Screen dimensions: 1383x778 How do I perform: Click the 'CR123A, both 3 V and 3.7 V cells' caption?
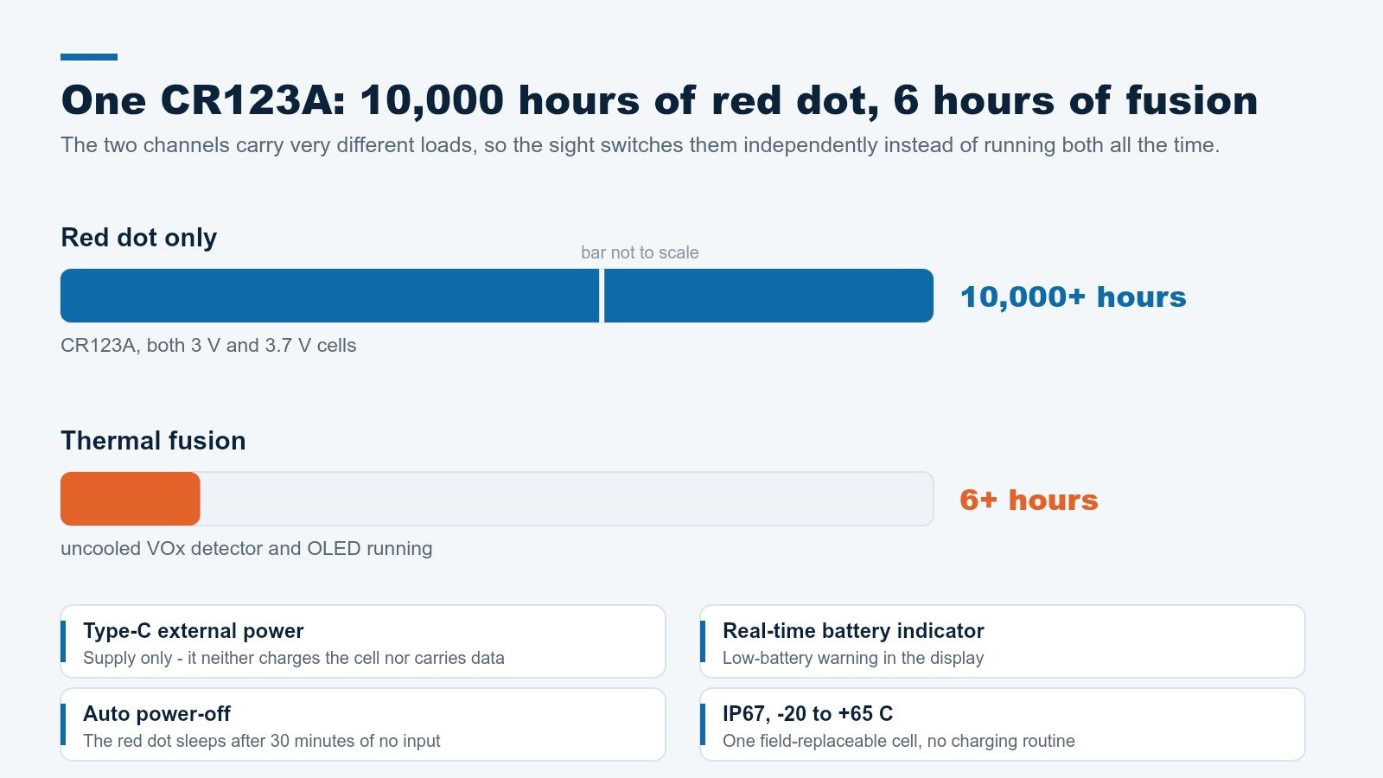tap(208, 346)
